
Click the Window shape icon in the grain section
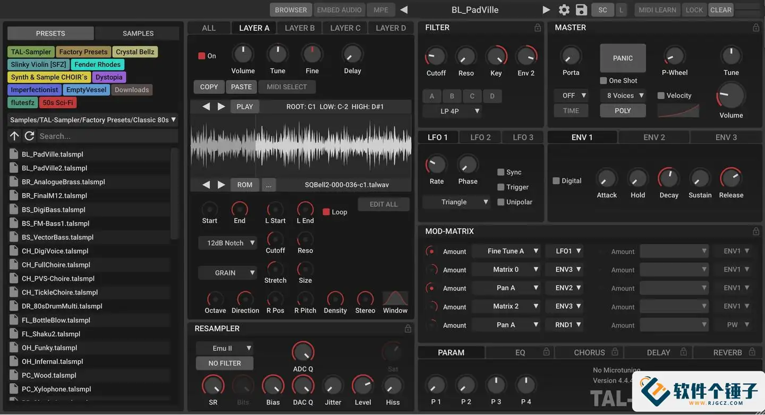click(395, 298)
